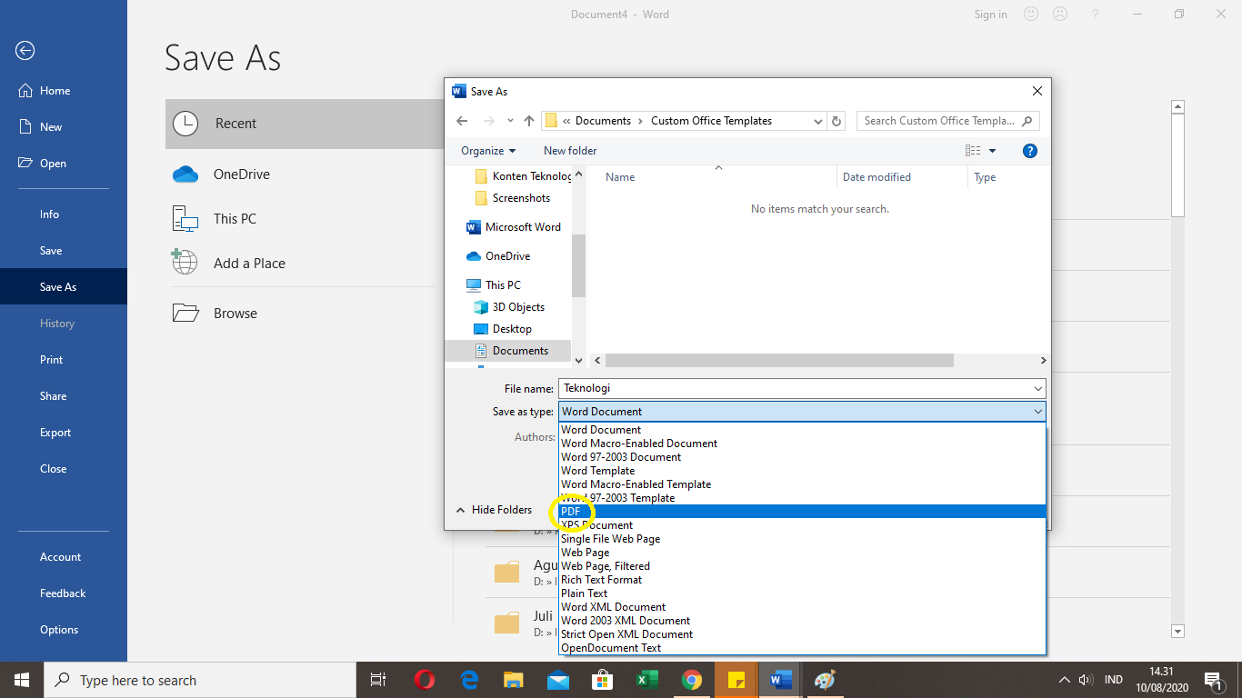Click the back arrow in Word backstage
Screen dimensions: 1242x698
tap(25, 51)
